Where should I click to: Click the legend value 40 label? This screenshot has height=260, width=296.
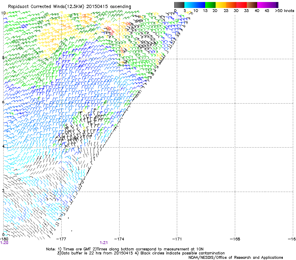tap(257, 11)
